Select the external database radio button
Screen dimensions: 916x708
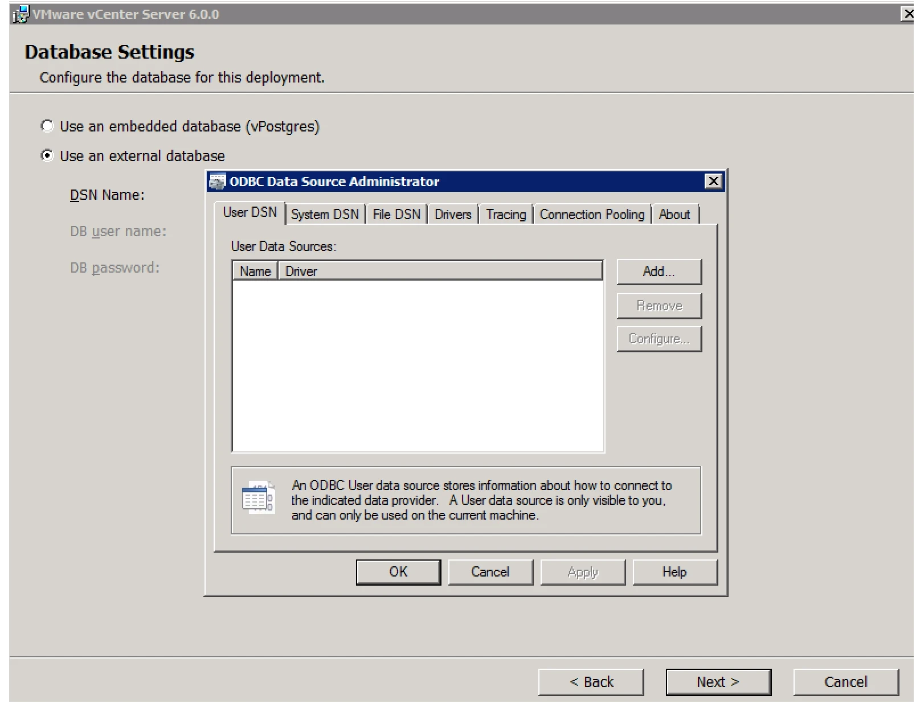coord(47,155)
